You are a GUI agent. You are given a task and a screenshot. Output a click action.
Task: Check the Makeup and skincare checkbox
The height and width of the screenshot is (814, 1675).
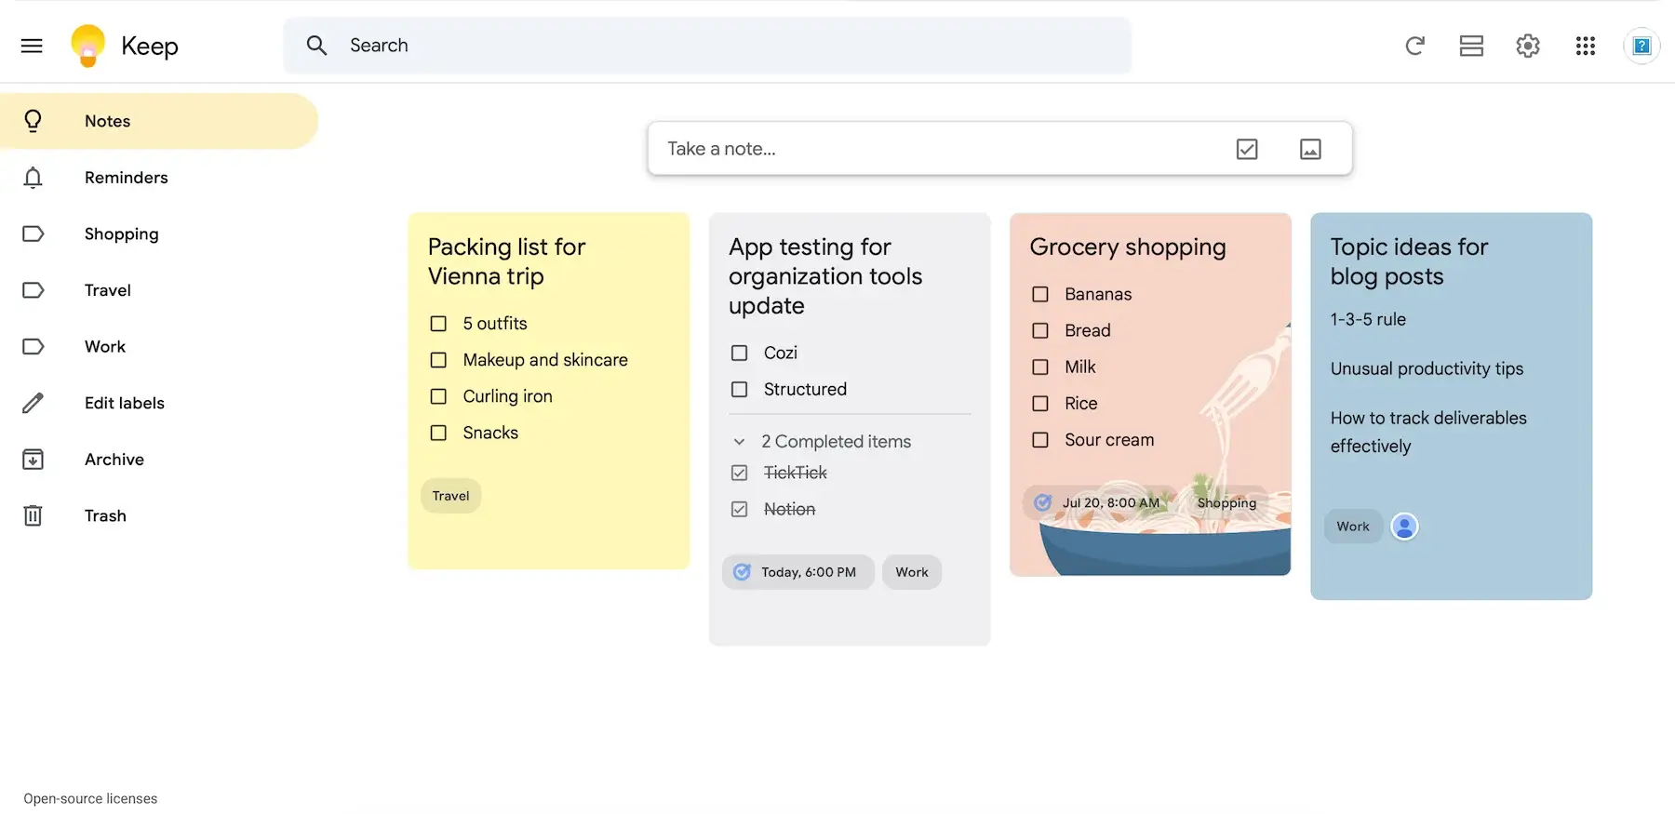pos(438,360)
